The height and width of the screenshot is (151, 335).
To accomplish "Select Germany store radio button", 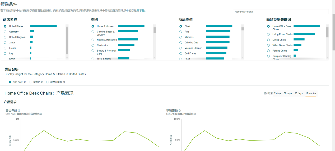I will (5, 32).
